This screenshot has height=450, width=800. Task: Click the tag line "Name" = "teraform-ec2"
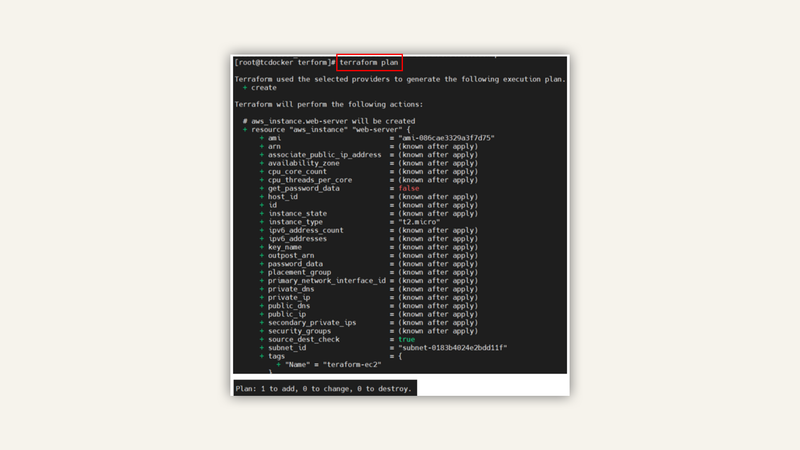click(x=333, y=365)
